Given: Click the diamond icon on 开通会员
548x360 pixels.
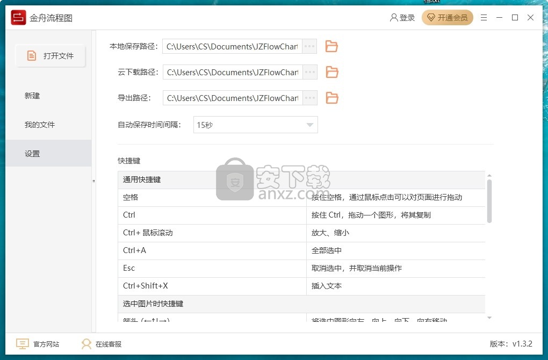Looking at the screenshot, I should (431, 18).
